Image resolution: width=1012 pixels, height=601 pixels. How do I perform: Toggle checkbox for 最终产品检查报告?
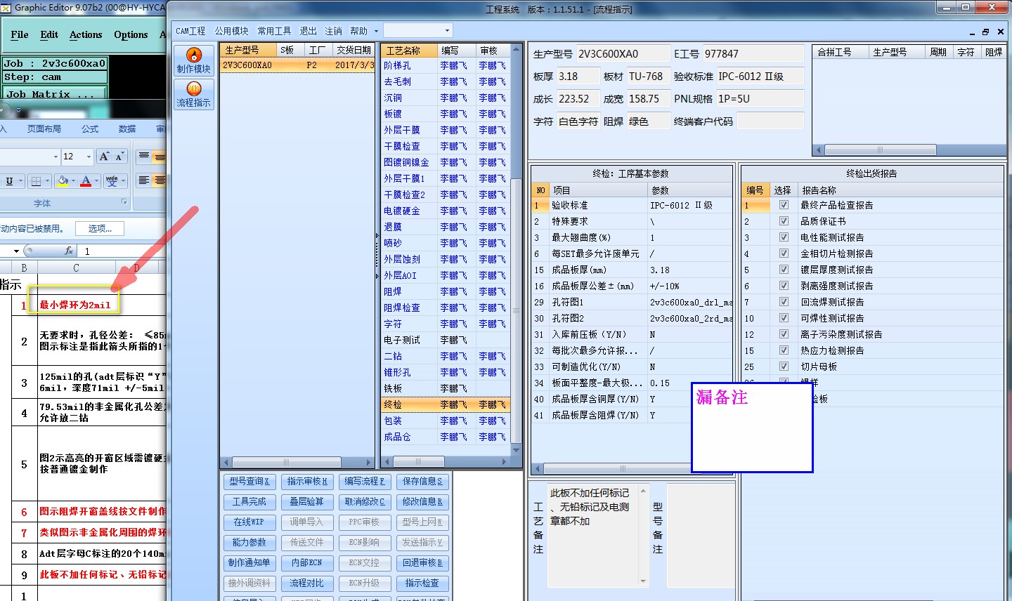point(784,205)
